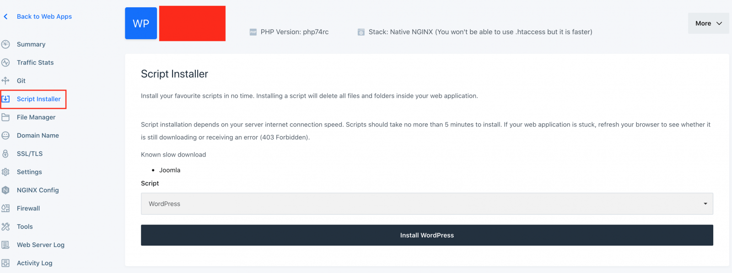Click the Domain Name globe icon
This screenshot has height=273, width=732.
(x=5, y=136)
